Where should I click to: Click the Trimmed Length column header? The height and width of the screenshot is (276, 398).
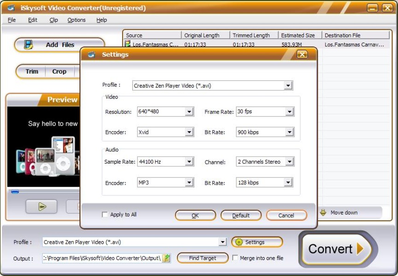click(254, 35)
